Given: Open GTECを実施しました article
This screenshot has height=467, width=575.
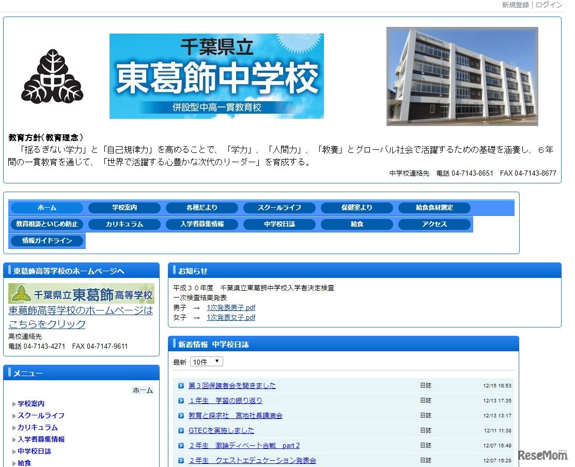Looking at the screenshot, I should [x=221, y=431].
